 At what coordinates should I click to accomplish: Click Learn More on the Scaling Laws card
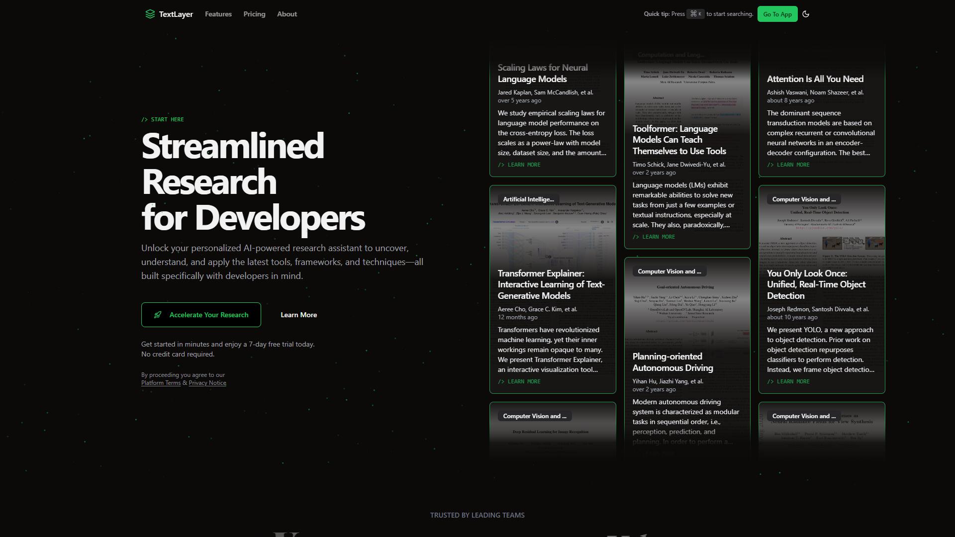coord(519,165)
